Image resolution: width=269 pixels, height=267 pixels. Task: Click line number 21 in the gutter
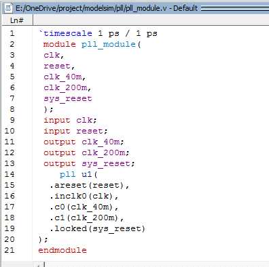pos(10,250)
